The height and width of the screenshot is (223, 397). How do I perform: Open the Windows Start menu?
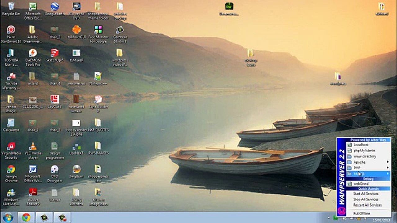tap(8, 217)
